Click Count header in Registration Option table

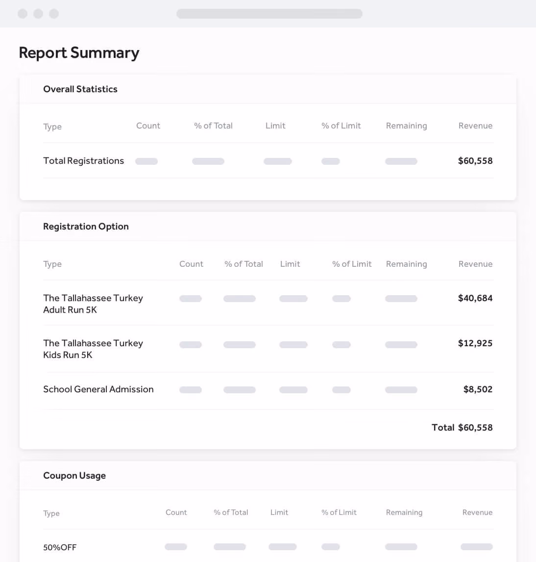[191, 264]
